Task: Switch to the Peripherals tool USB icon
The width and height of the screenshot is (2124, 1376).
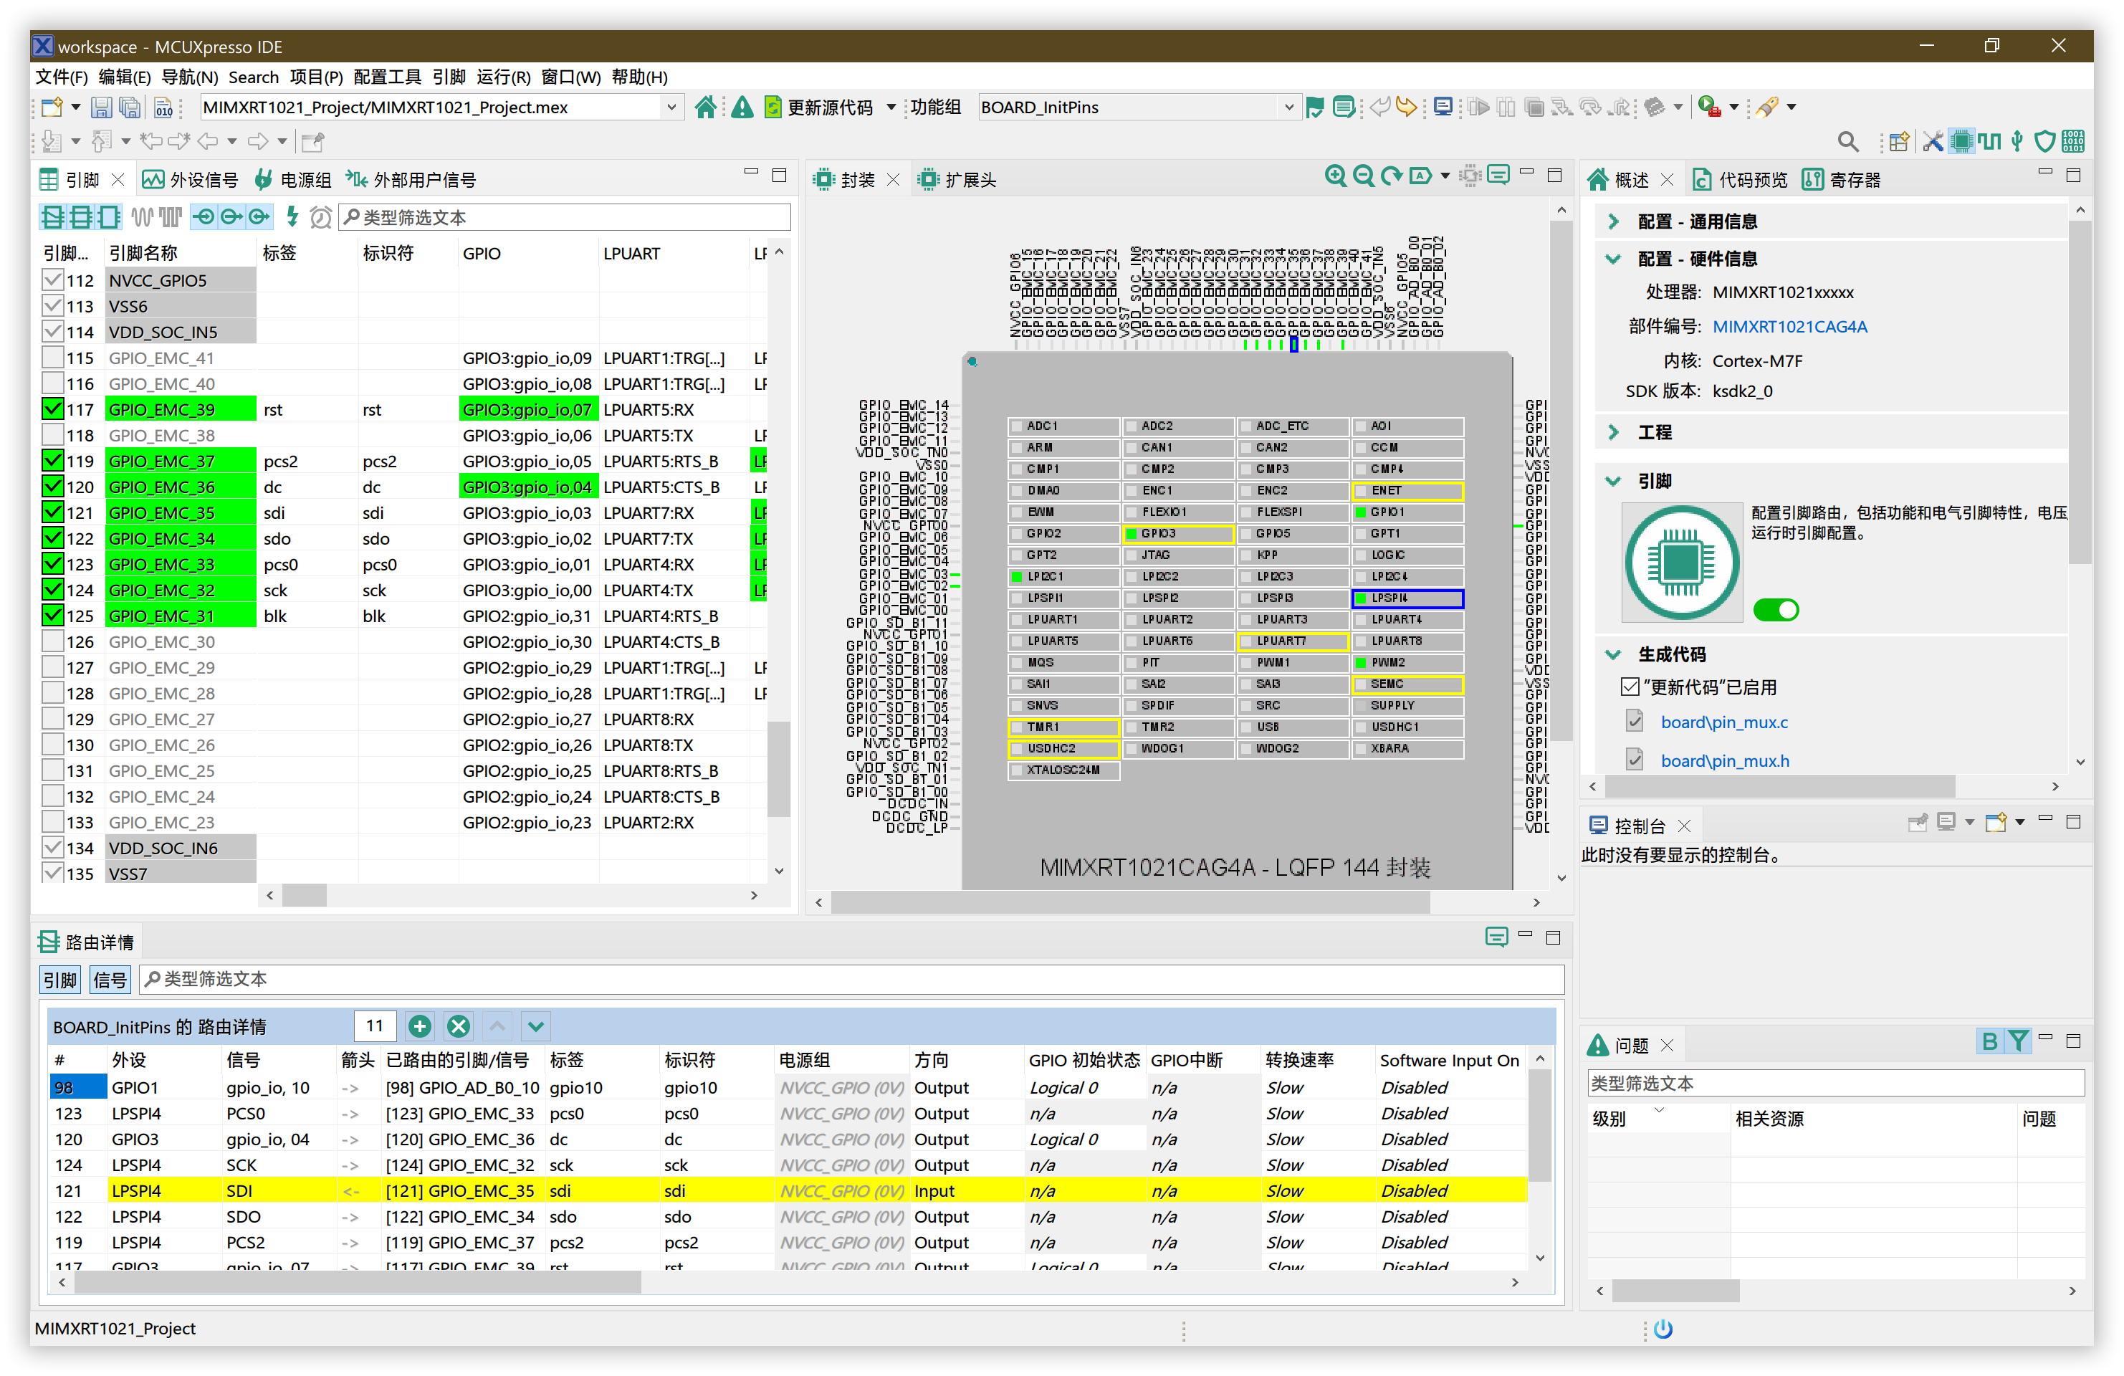Action: click(2017, 141)
